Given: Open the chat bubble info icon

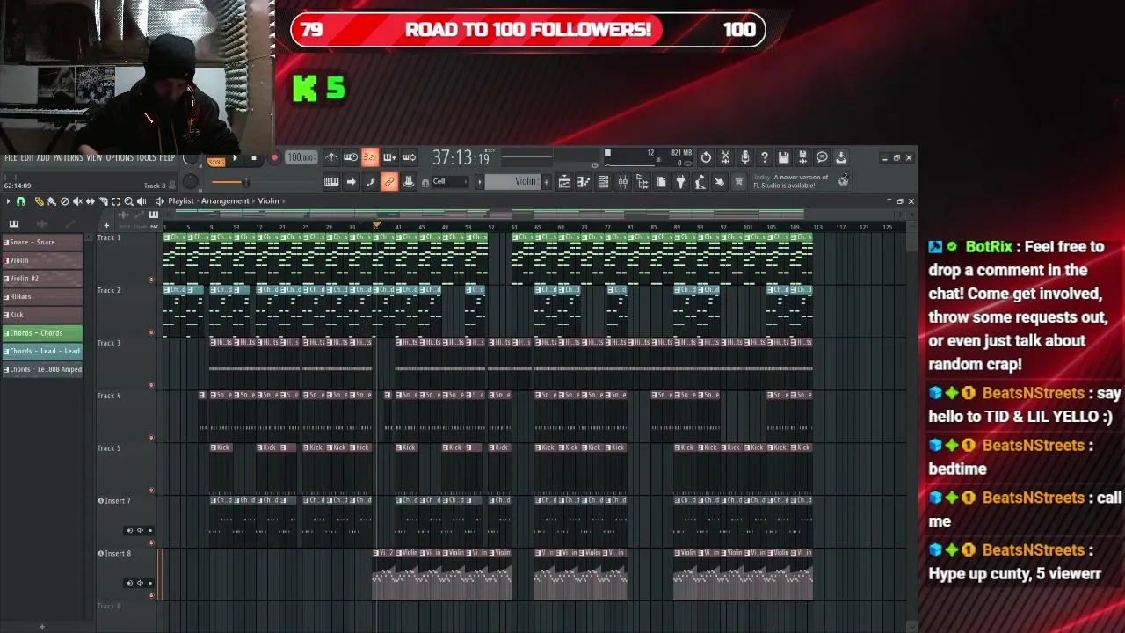Looking at the screenshot, I should [x=822, y=157].
